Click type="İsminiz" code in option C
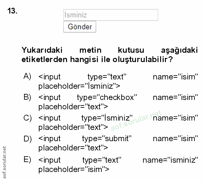Viewport: 205px width, 181px height. pos(107,118)
